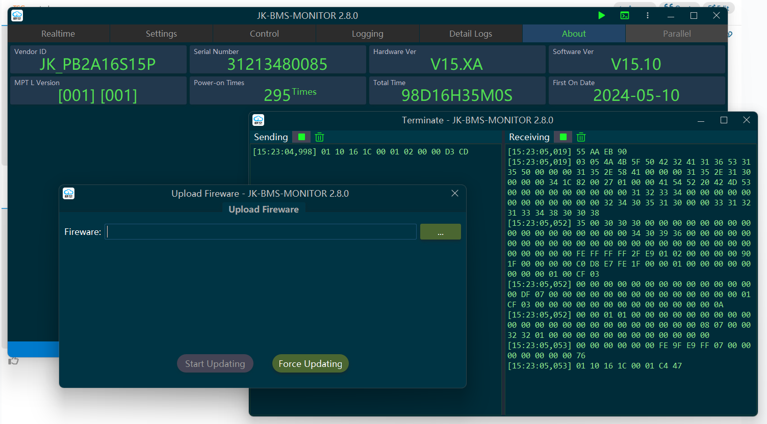Clear the Sending log with trash icon

click(320, 137)
